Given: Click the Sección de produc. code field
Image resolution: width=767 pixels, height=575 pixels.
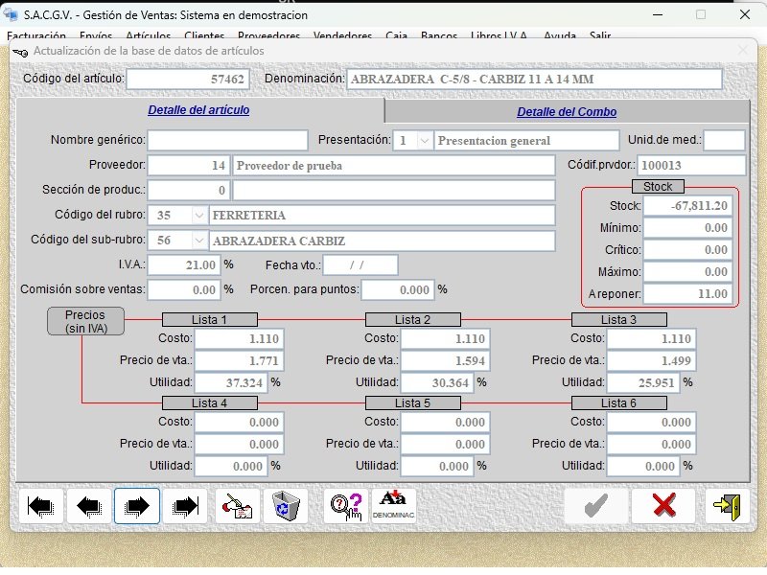Looking at the screenshot, I should click(188, 190).
